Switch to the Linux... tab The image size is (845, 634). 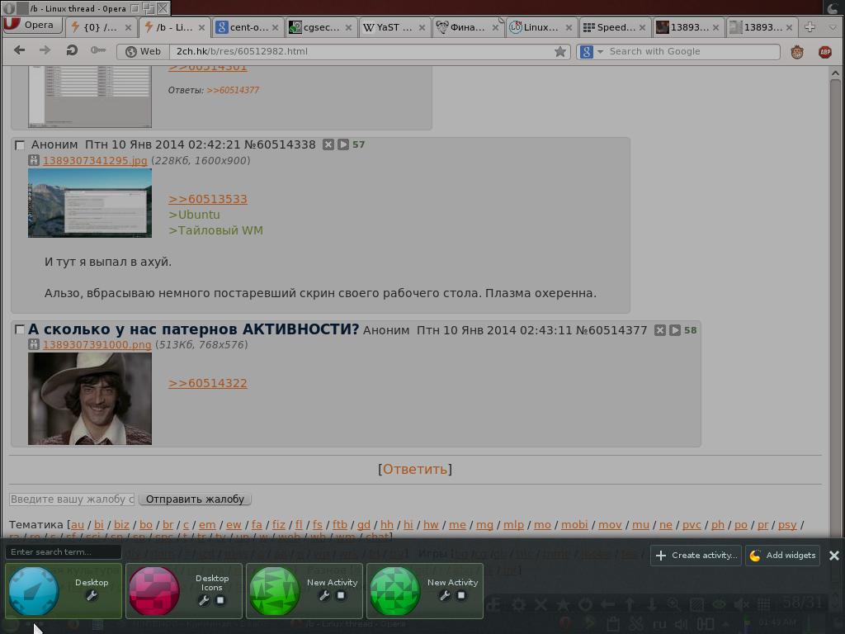(x=541, y=27)
